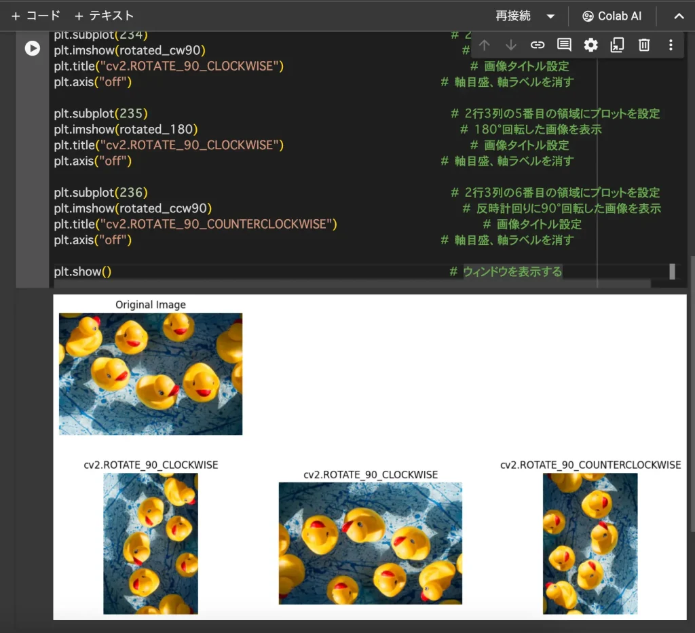Delete the code cell with the trash icon
The image size is (695, 633).
[643, 45]
